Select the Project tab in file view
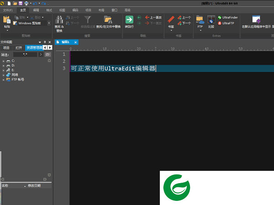The width and height of the screenshot is (274, 205). pos(6,48)
